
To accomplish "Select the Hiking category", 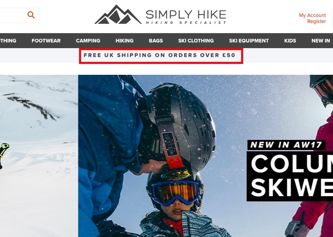I will [124, 41].
